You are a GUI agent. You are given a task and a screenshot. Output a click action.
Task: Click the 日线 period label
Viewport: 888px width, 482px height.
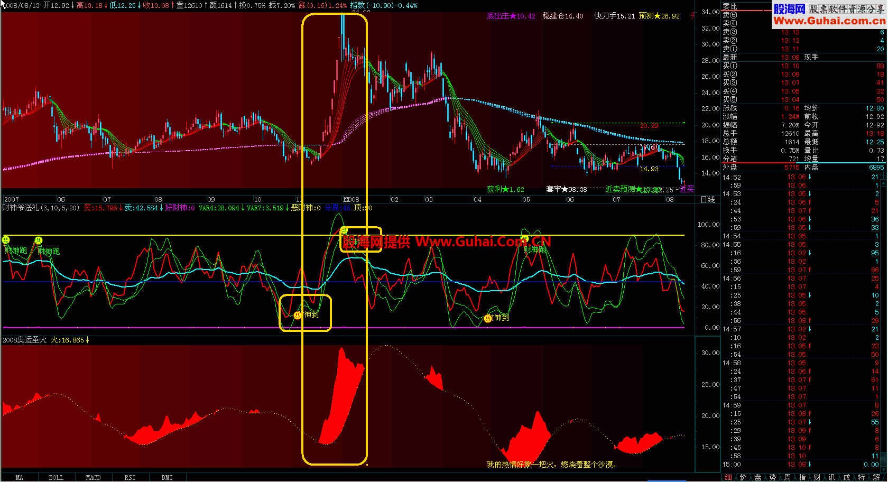click(x=708, y=199)
